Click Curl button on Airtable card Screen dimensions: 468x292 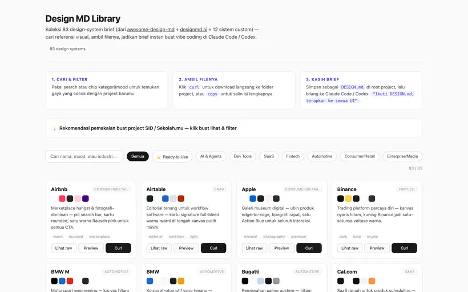213,248
